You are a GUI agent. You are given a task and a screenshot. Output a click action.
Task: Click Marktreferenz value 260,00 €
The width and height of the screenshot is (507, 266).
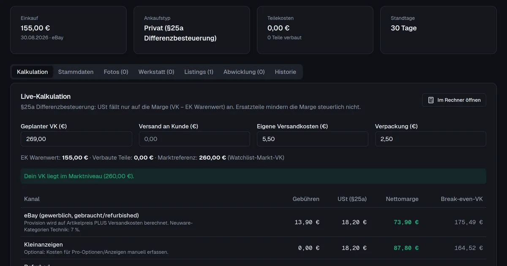click(213, 157)
